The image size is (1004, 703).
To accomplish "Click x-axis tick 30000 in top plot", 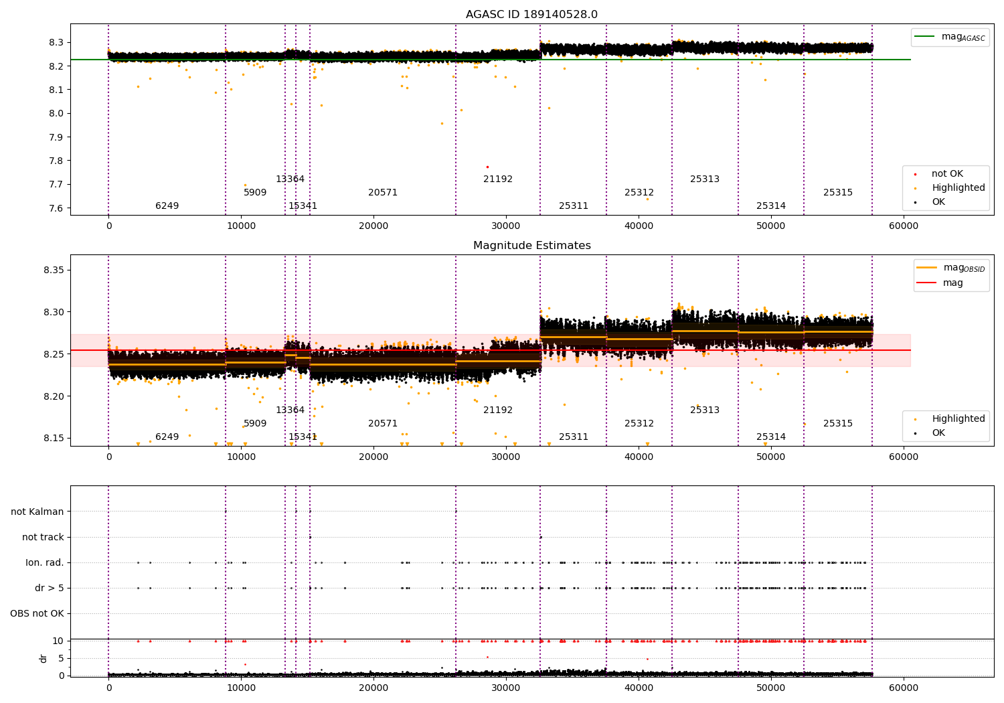I will (506, 226).
